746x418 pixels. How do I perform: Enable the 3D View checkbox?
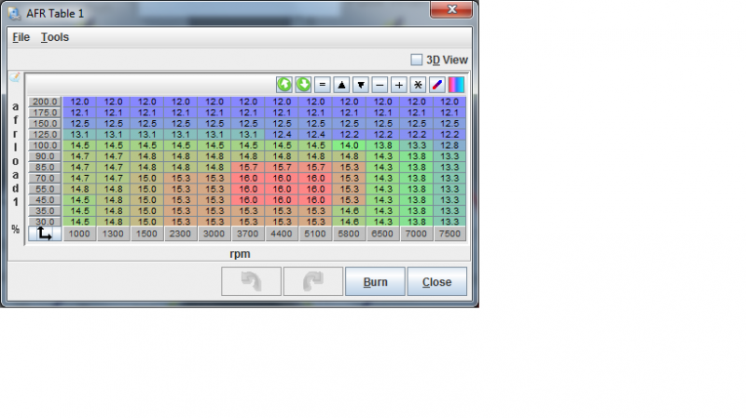[416, 60]
